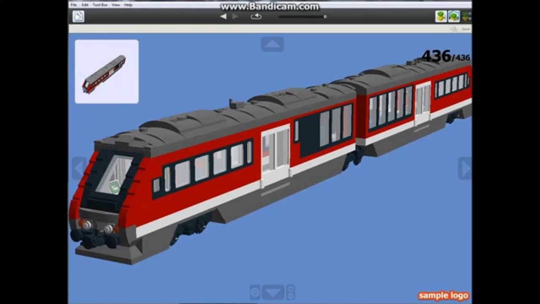This screenshot has height=304, width=540.
Task: Click the new model page icon
Action: click(x=78, y=16)
